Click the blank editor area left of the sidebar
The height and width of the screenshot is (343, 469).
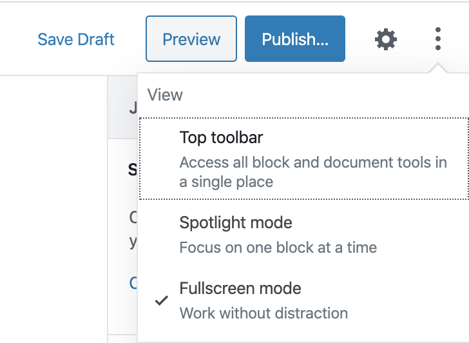click(x=53, y=206)
